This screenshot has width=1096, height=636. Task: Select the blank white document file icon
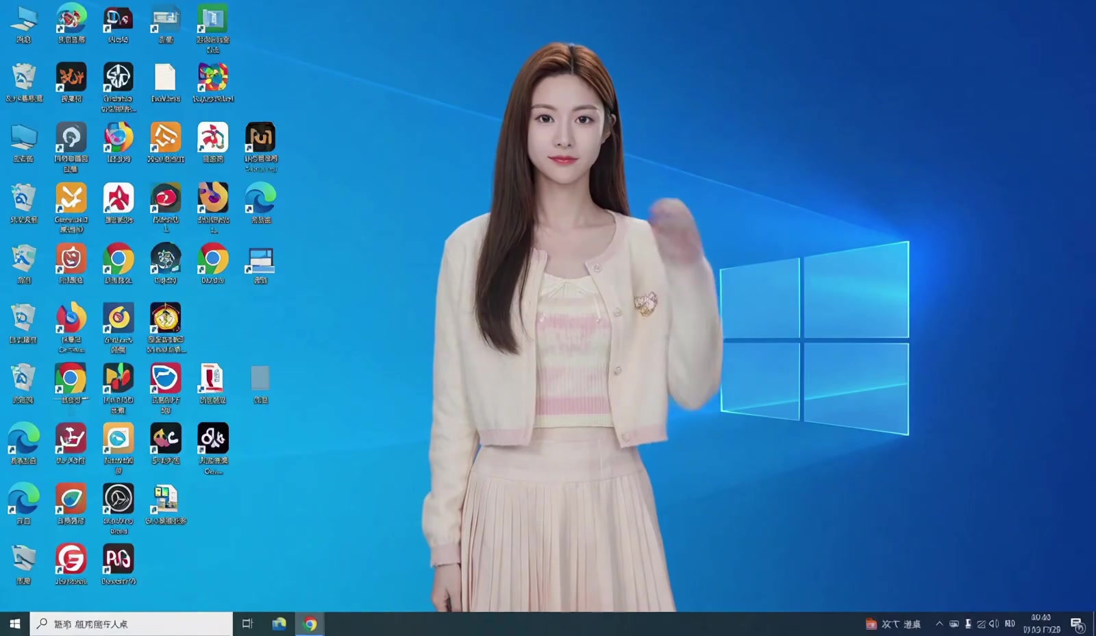pyautogui.click(x=165, y=77)
